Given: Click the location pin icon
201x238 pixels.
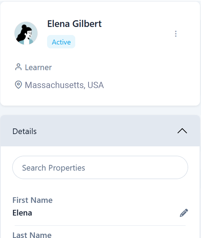Looking at the screenshot, I should point(18,85).
